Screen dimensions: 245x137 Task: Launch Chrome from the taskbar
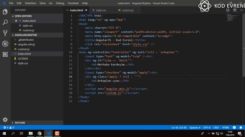(x=39, y=134)
